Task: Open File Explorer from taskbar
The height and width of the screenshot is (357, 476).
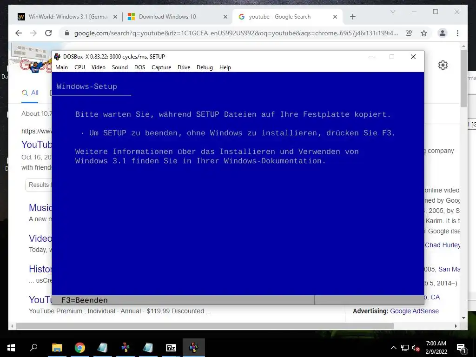Action: (x=57, y=348)
